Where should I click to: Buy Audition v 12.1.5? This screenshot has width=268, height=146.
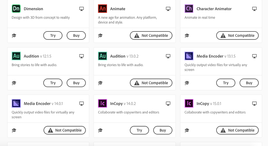click(x=76, y=83)
